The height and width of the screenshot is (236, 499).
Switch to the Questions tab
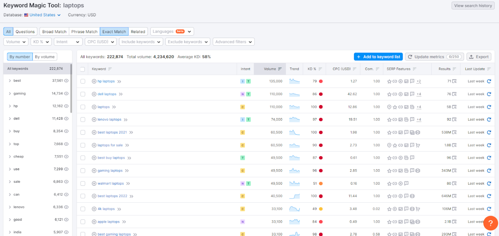pos(25,32)
